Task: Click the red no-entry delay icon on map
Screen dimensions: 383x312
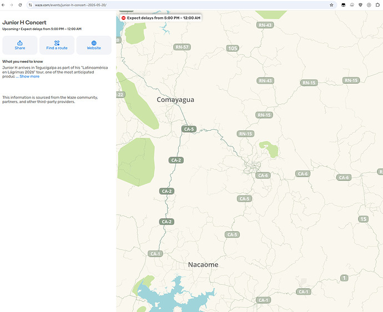Action: point(124,18)
